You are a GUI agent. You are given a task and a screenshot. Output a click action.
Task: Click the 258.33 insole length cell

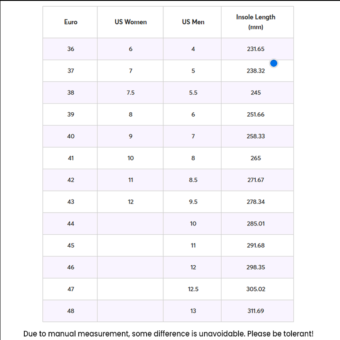(x=256, y=136)
